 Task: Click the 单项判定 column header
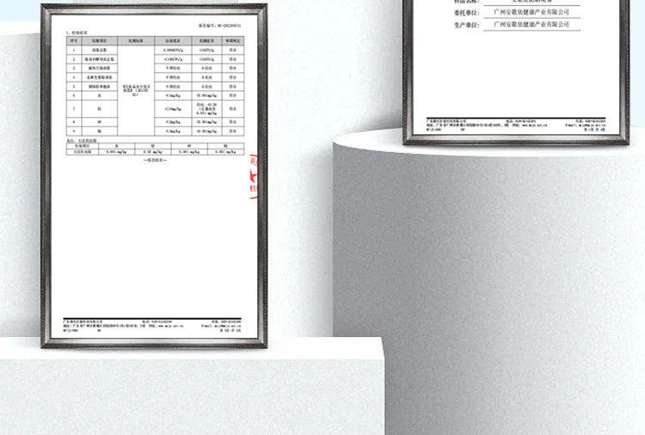(231, 40)
